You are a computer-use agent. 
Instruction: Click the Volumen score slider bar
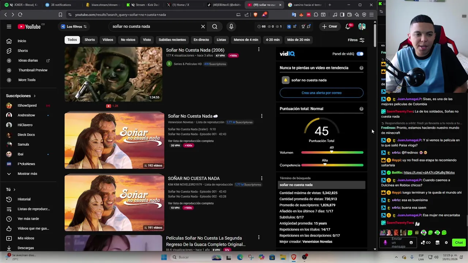[332, 152]
